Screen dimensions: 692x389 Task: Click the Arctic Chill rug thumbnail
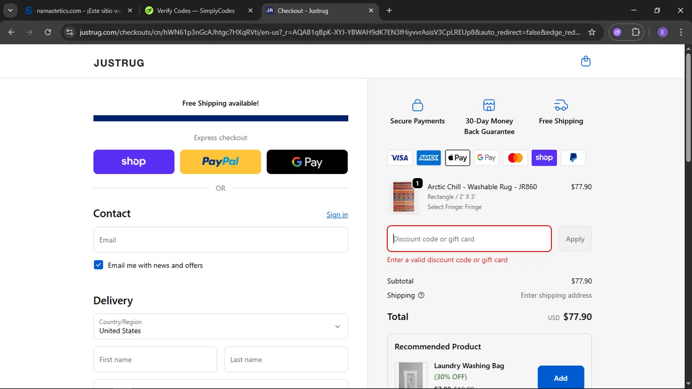click(404, 197)
